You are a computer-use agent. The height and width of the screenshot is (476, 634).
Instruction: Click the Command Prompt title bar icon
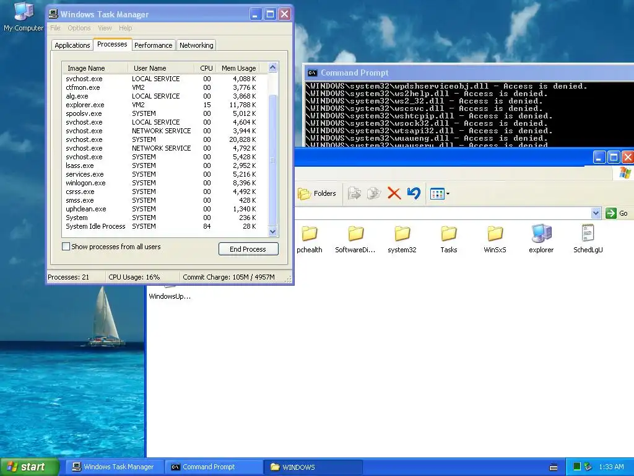click(x=312, y=73)
